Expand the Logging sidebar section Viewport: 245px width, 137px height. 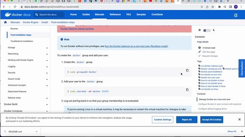[47, 67]
